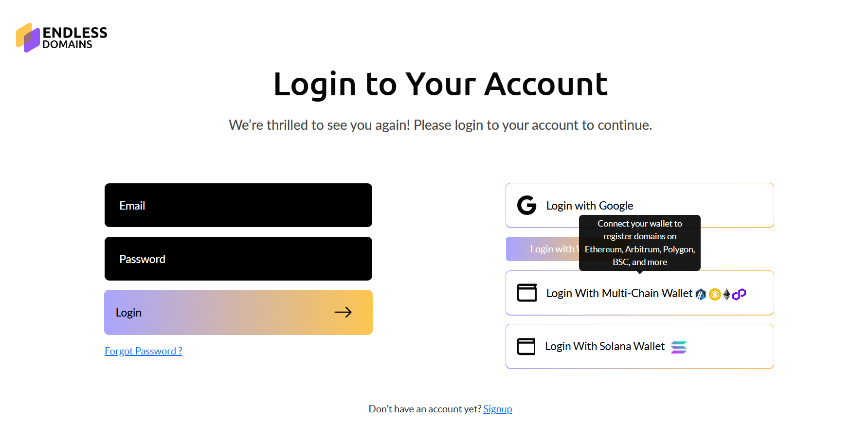Follow the Signup link
The image size is (851, 424).
(497, 409)
